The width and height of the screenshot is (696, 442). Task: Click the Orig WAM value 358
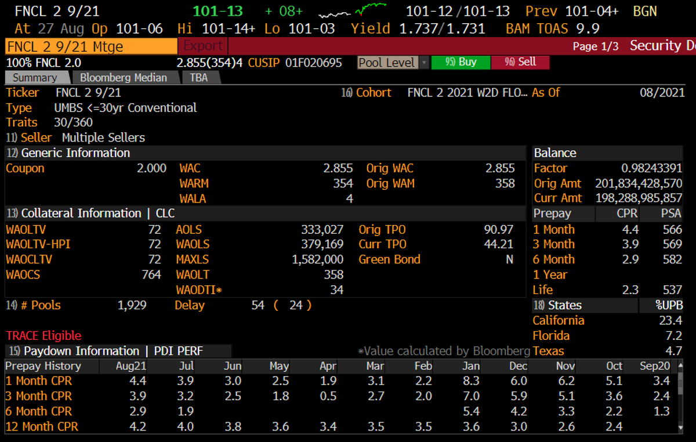click(x=504, y=183)
